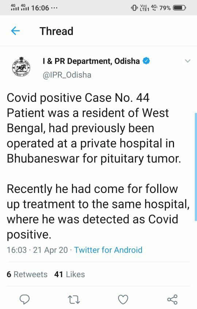
Task: Tap the Thread header title
Action: pos(57,31)
